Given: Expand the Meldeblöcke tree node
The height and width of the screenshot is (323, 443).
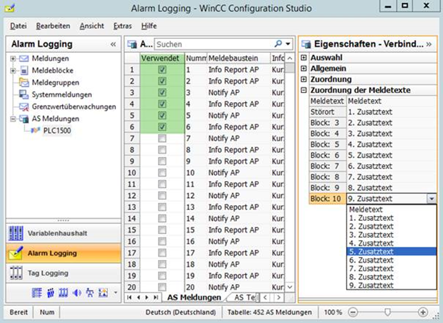Looking at the screenshot, I should pyautogui.click(x=13, y=71).
